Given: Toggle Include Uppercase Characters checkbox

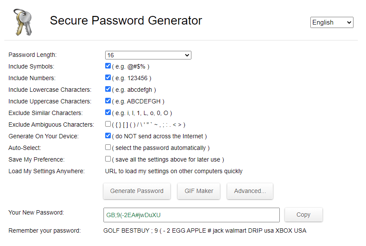Looking at the screenshot, I should (108, 101).
